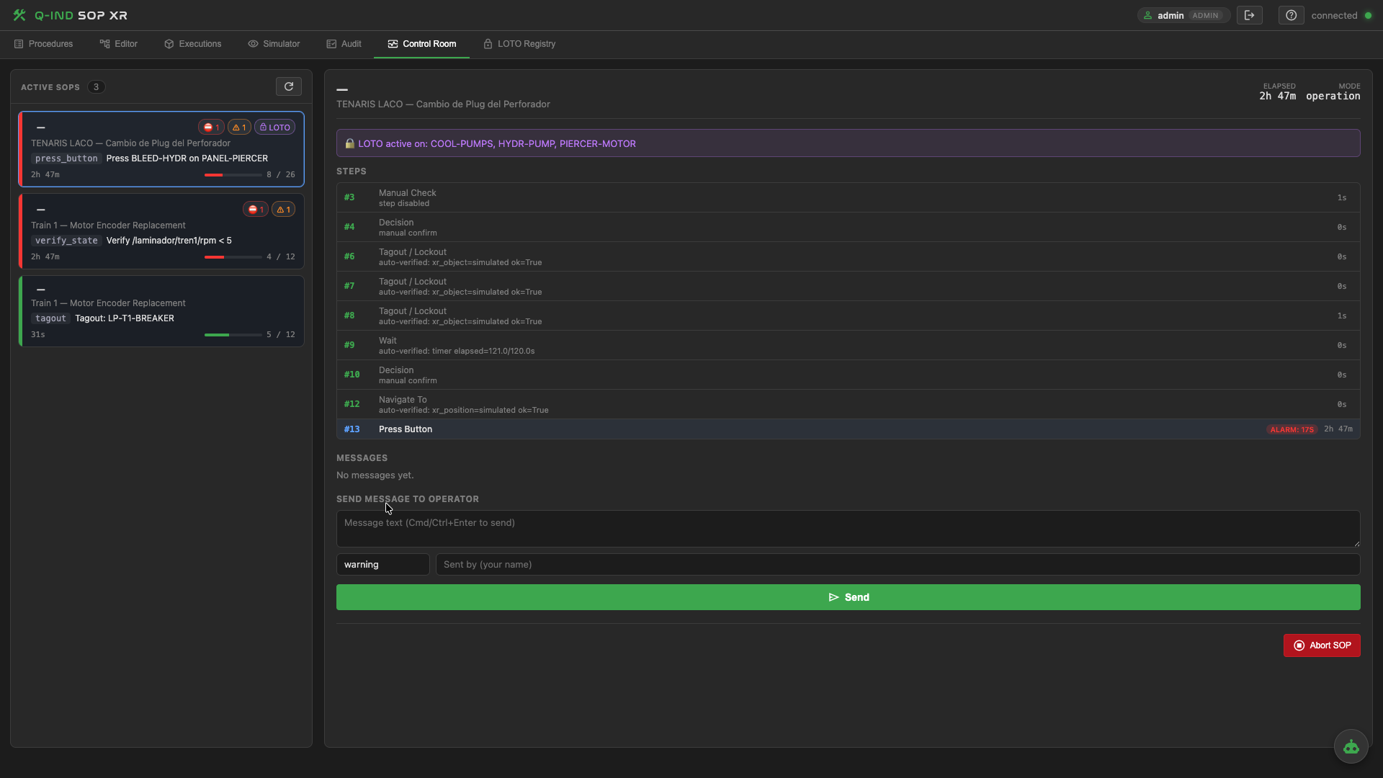
Task: Click the No messages yet text
Action: tap(375, 475)
